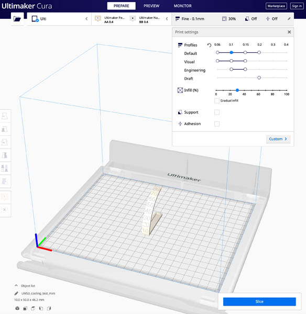
Task: Enable the Gradual infill checkbox
Action: click(217, 100)
